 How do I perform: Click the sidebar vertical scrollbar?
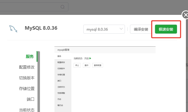(39, 81)
